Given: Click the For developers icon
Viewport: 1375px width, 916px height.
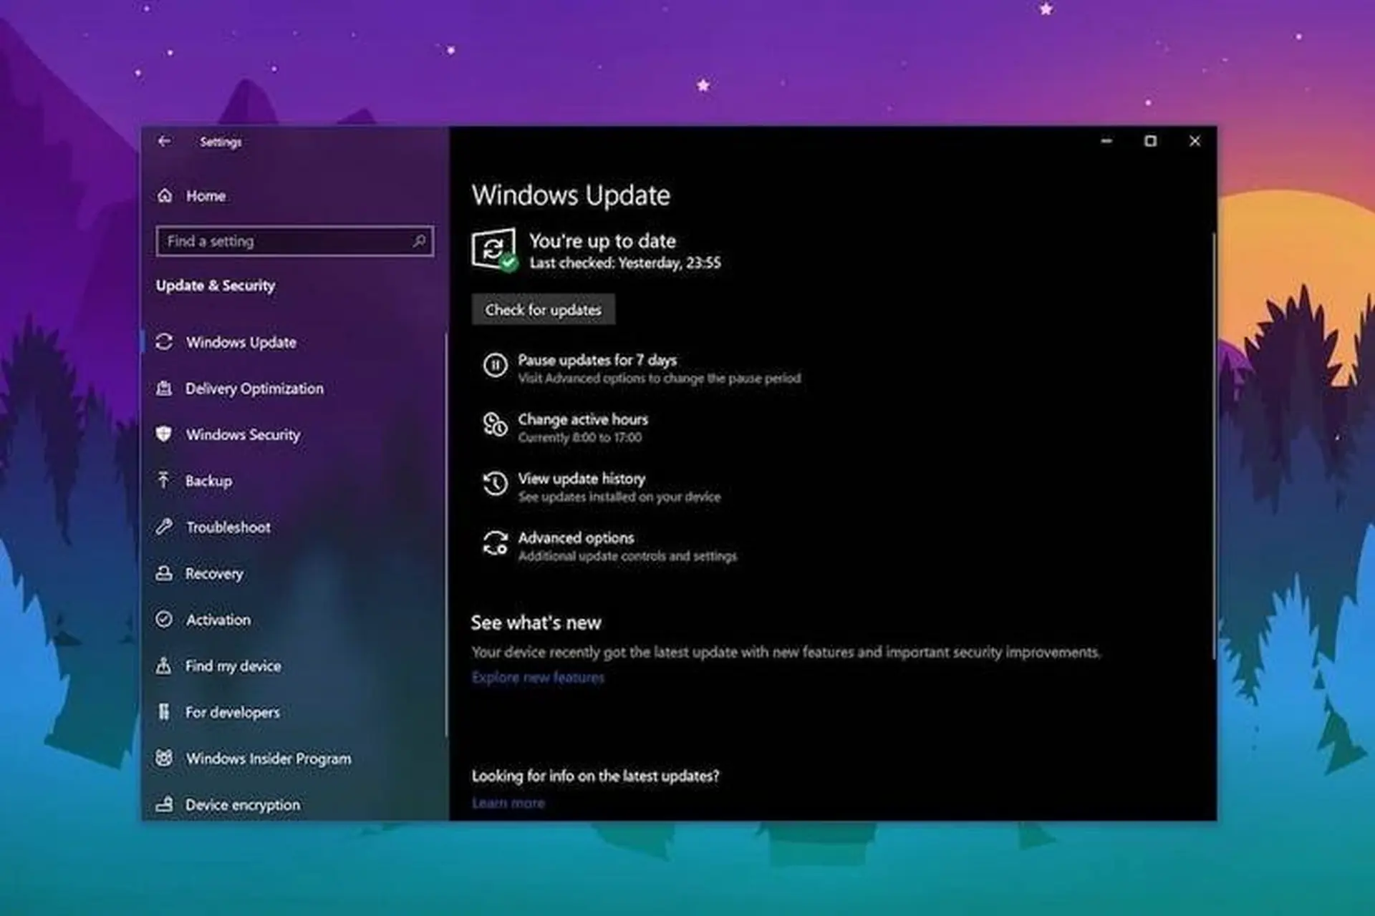Looking at the screenshot, I should tap(164, 711).
